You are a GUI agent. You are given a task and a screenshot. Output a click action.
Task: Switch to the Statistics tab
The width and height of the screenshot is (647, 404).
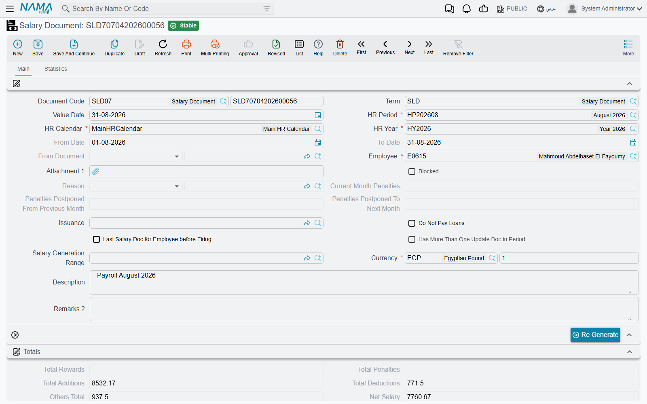56,69
